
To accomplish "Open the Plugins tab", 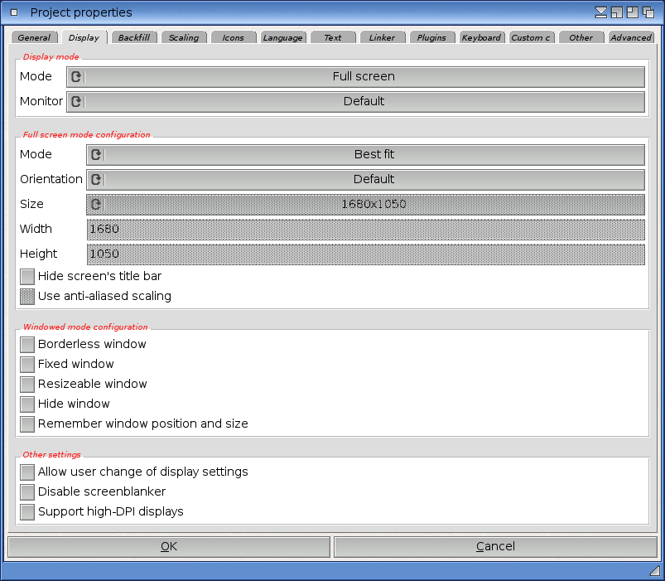I will pos(431,37).
